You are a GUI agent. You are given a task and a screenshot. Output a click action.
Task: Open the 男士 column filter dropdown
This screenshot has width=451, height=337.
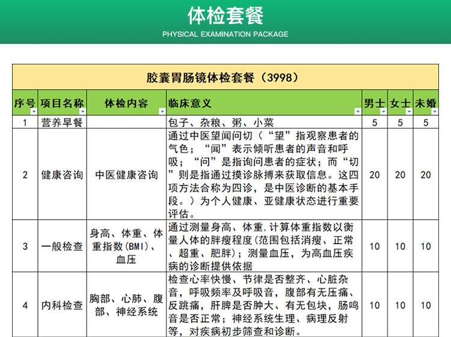pos(382,111)
